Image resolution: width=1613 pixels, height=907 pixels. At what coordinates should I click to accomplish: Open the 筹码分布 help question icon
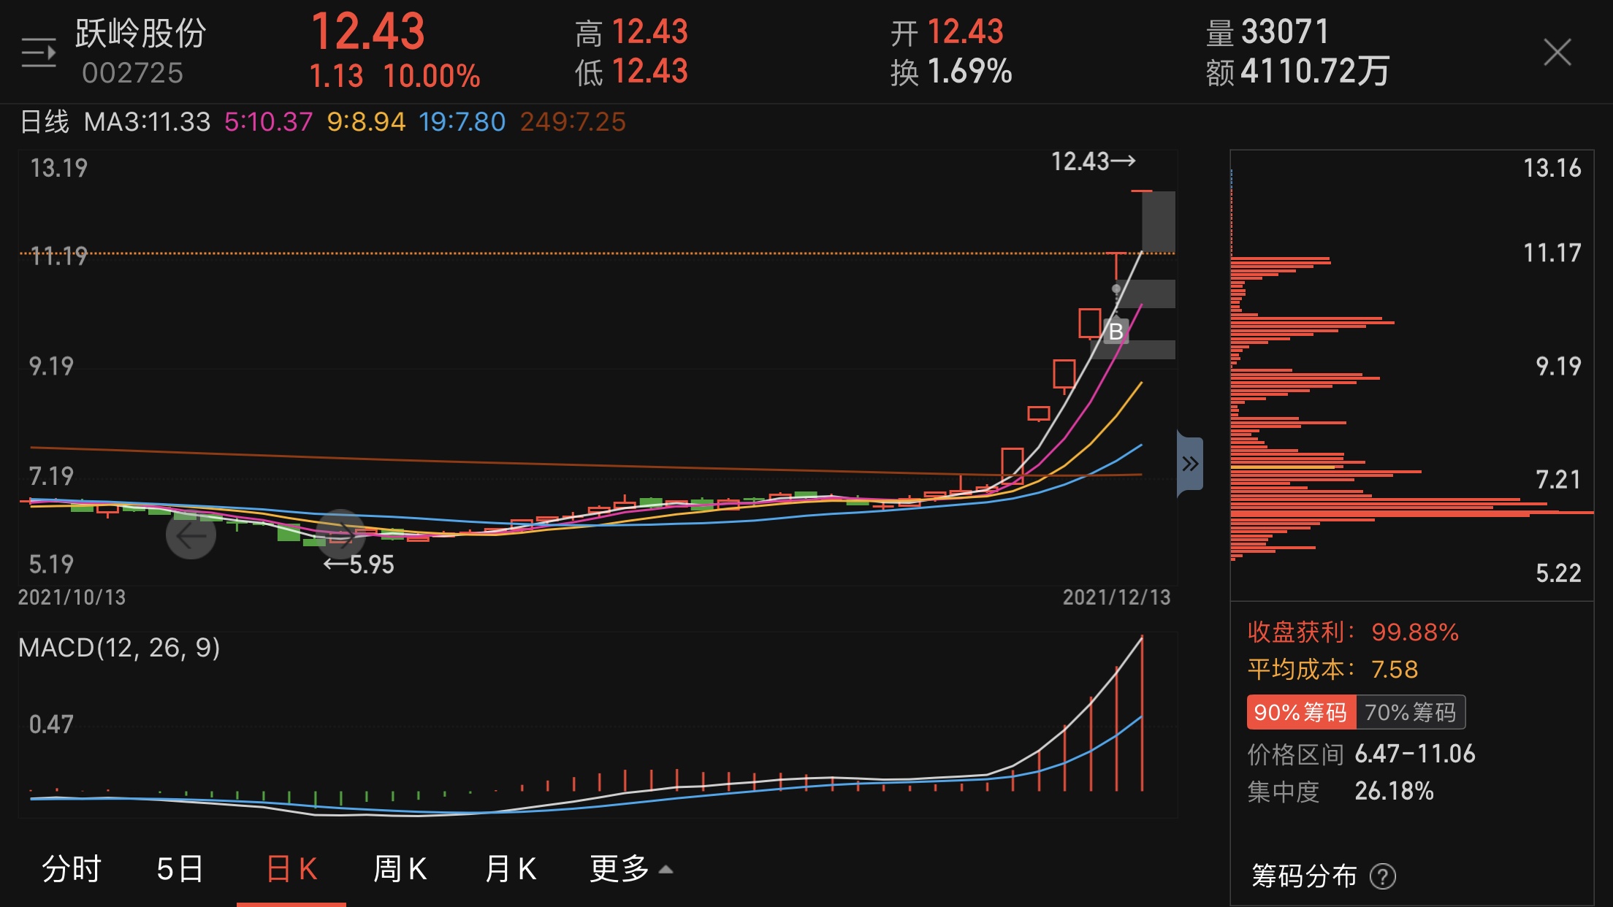pos(1382,876)
